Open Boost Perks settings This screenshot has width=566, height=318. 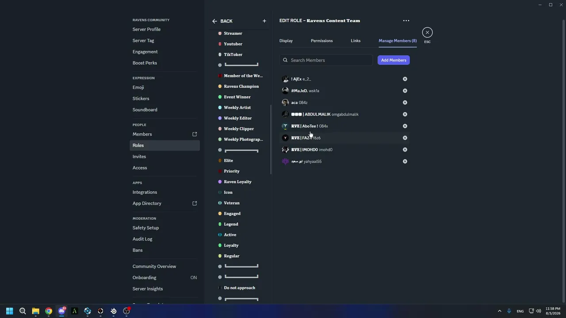[165, 63]
